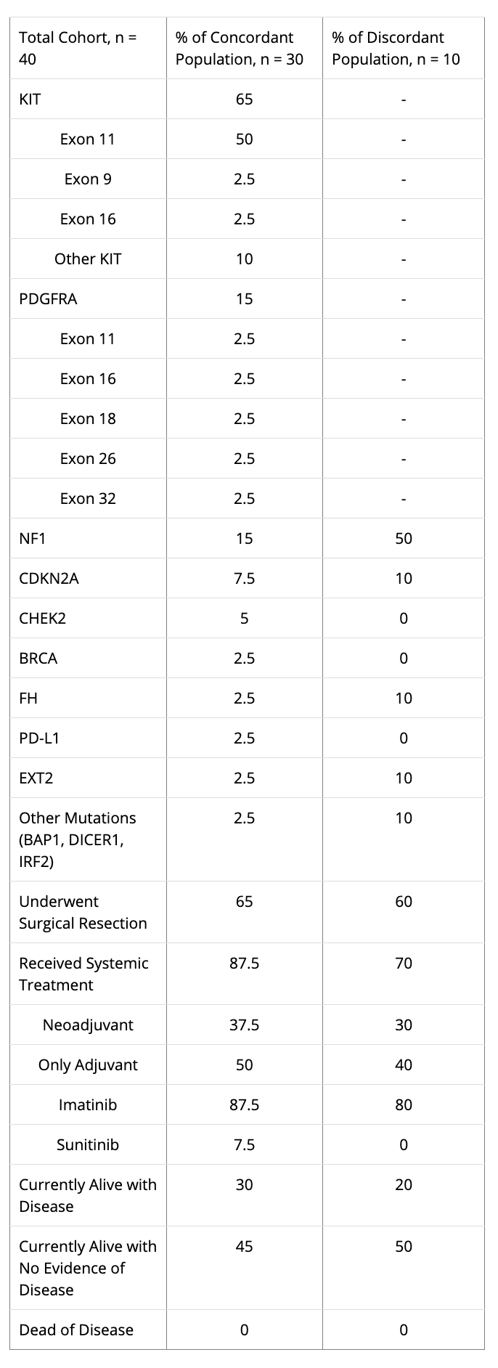The height and width of the screenshot is (1368, 498).
Task: Click the Sunitinib row label
Action: tap(88, 1145)
